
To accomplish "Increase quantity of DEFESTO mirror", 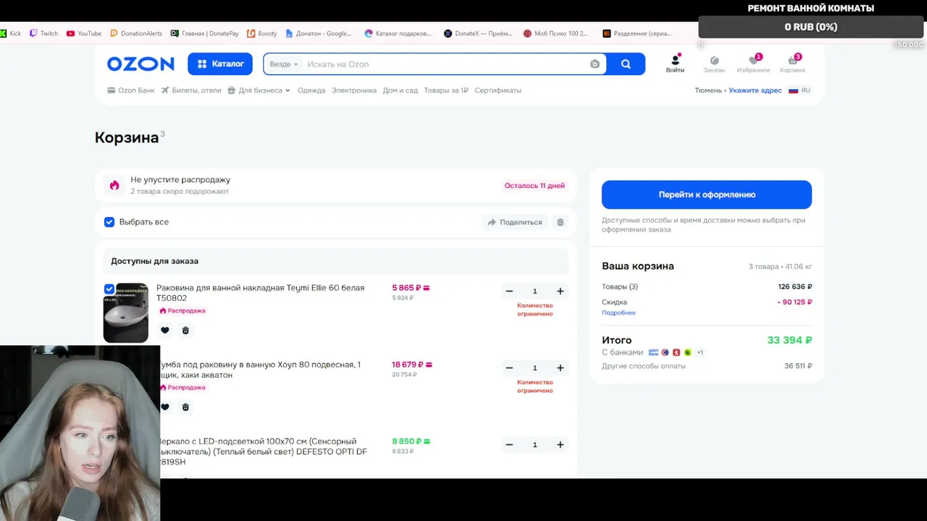I will tap(560, 444).
